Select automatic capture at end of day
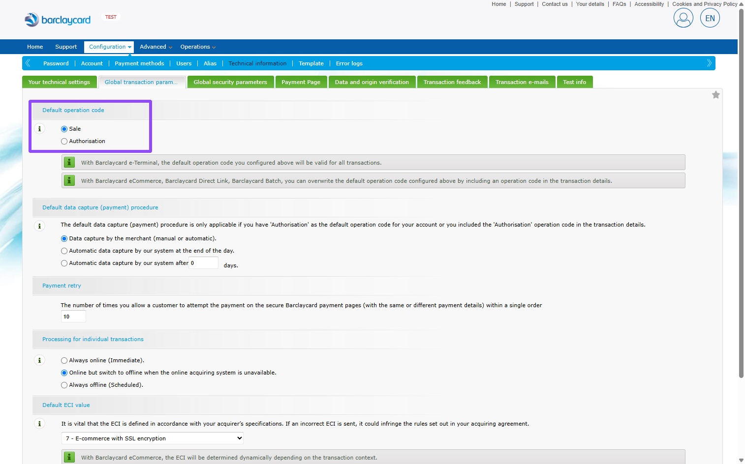Viewport: 745px width, 464px height. click(x=64, y=251)
